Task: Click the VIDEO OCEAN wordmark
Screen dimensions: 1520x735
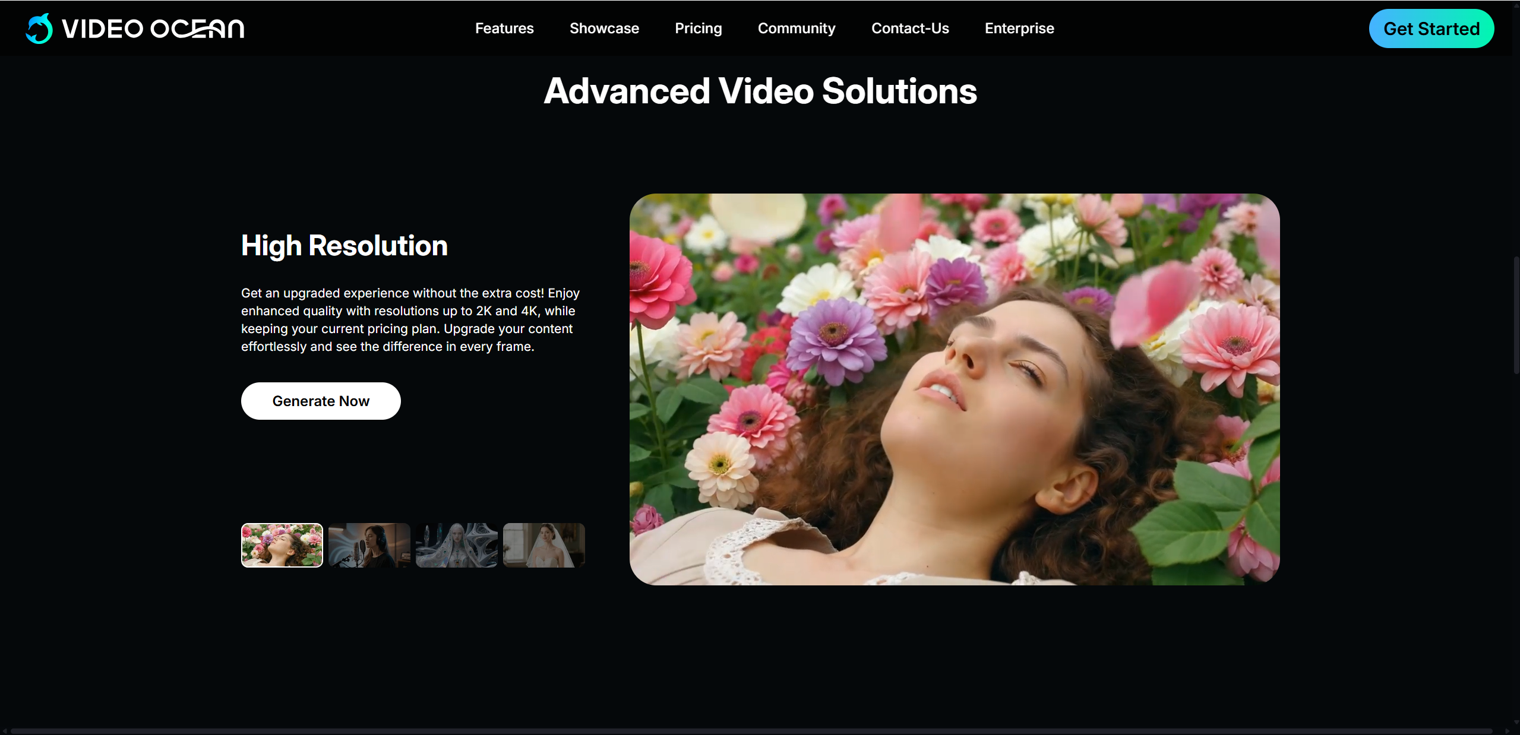Action: coord(153,28)
